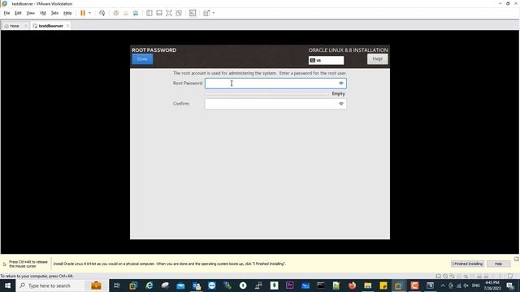Click the take snapshot clock icon
This screenshot has width=520, height=292.
115,13
